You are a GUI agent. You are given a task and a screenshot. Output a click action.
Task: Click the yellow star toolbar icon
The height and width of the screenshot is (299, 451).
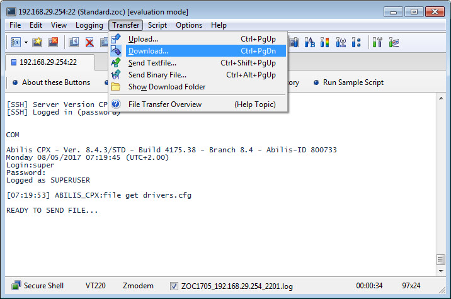point(37,43)
